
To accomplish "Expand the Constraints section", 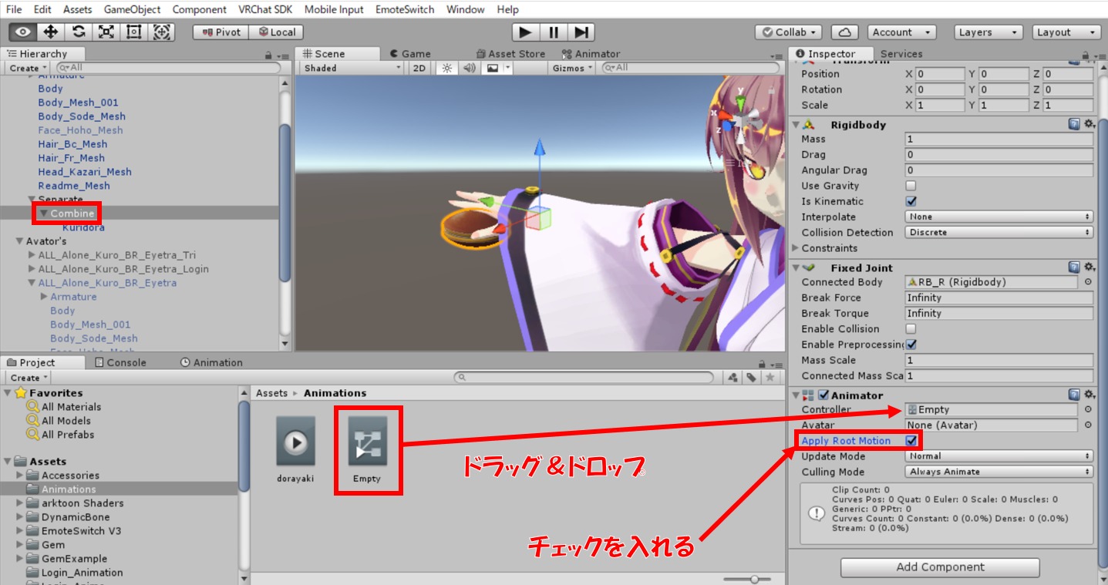I will coord(796,248).
